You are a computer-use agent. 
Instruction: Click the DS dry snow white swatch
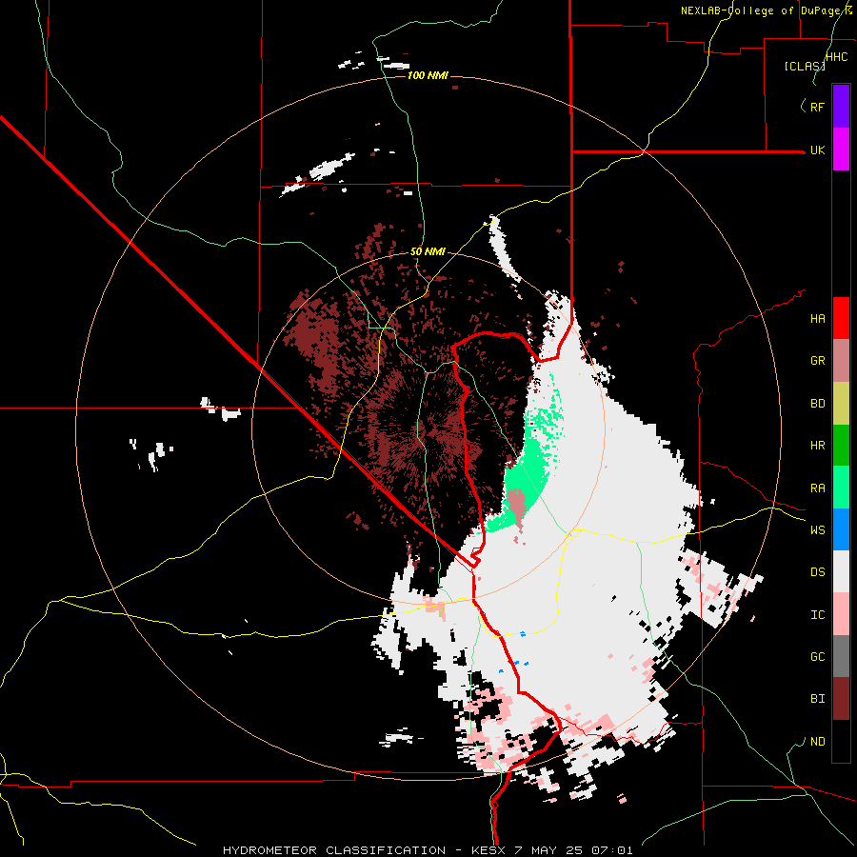pos(841,571)
